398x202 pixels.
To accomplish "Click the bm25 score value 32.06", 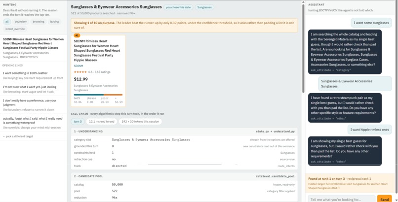I will click(x=78, y=102).
